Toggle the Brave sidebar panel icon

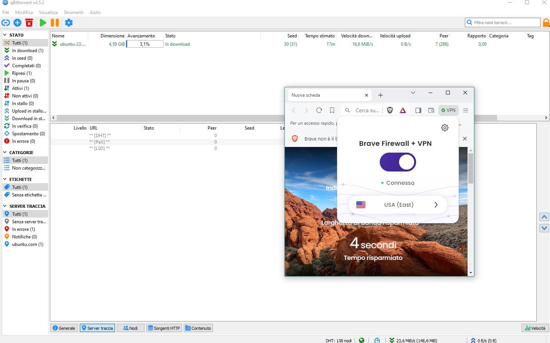point(418,110)
